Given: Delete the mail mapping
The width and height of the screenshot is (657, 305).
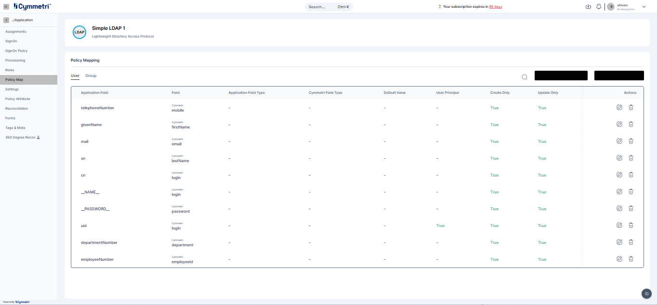Looking at the screenshot, I should click(631, 141).
